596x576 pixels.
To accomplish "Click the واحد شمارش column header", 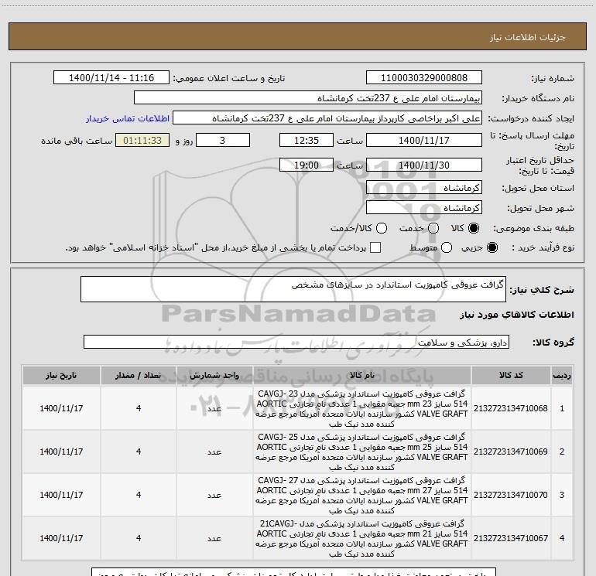I will pyautogui.click(x=214, y=376).
